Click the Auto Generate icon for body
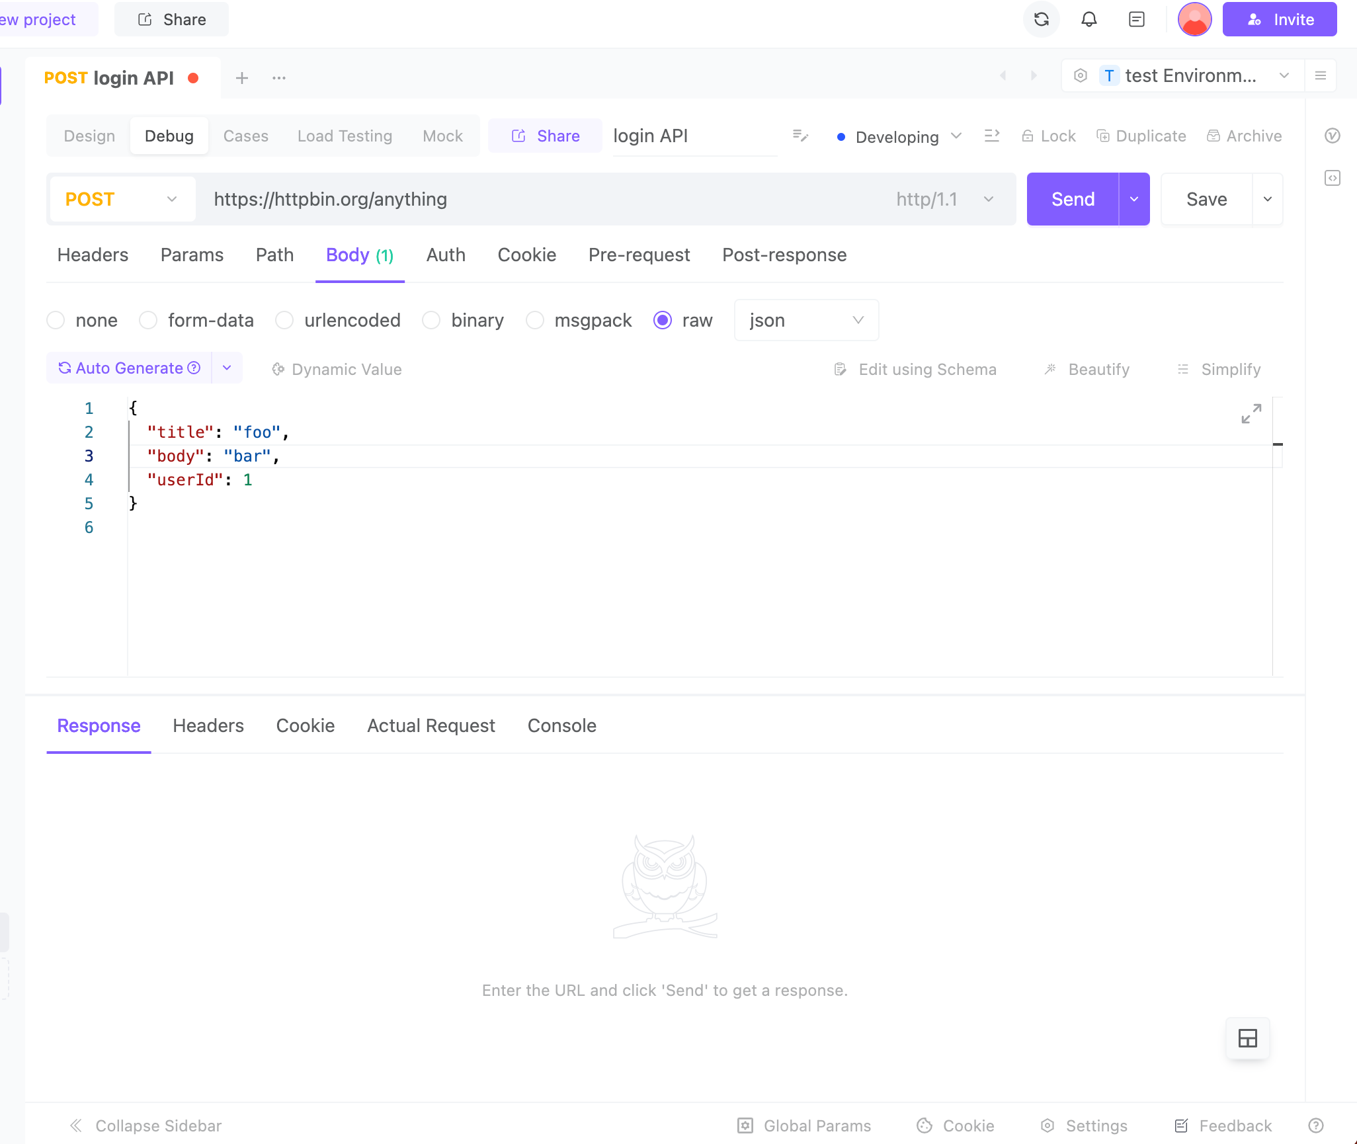Viewport: 1357px width, 1144px height. [63, 369]
